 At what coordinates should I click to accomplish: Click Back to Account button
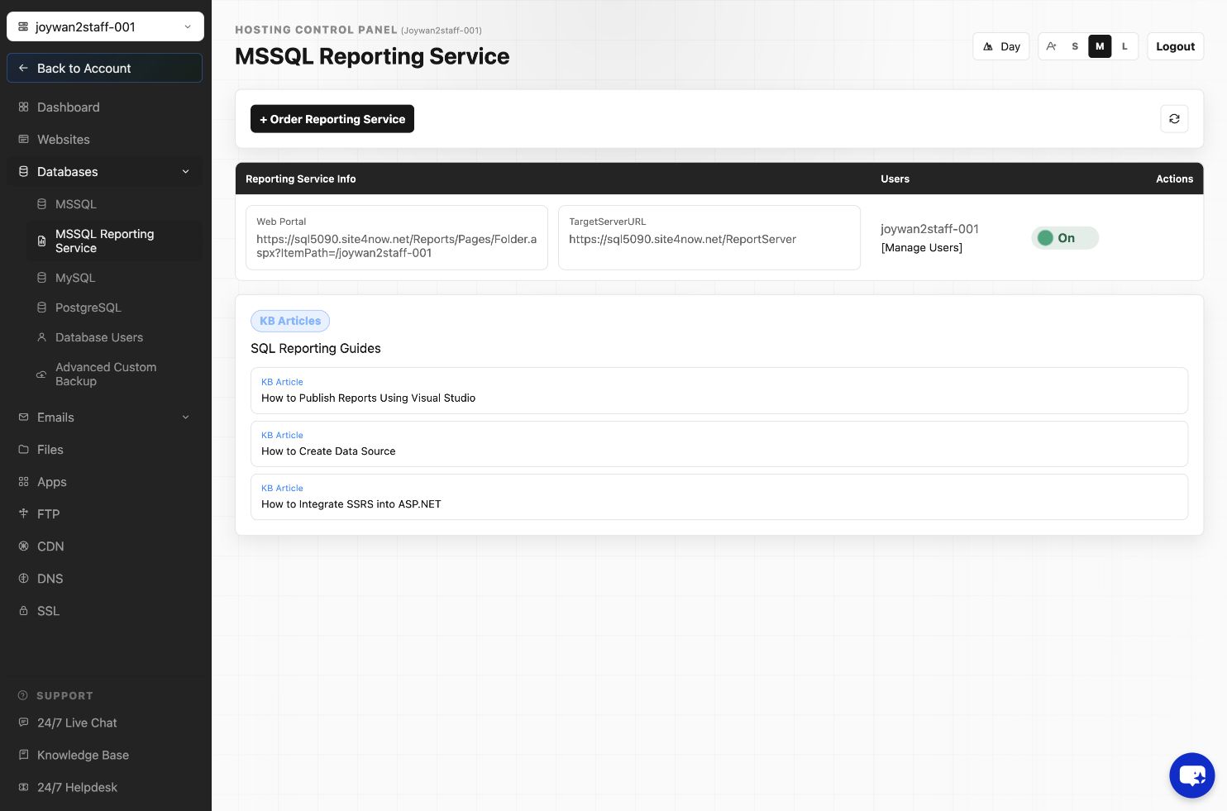(x=105, y=69)
